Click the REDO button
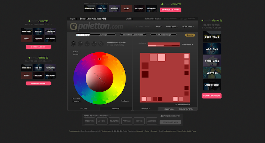Viewport: 265px width, 143px height. [x=148, y=26]
